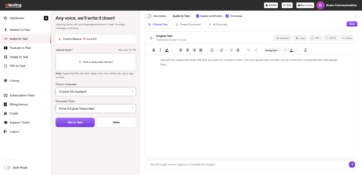Screen dimensions: 362x175
Task: Center align the text
Action: pos(188,50)
